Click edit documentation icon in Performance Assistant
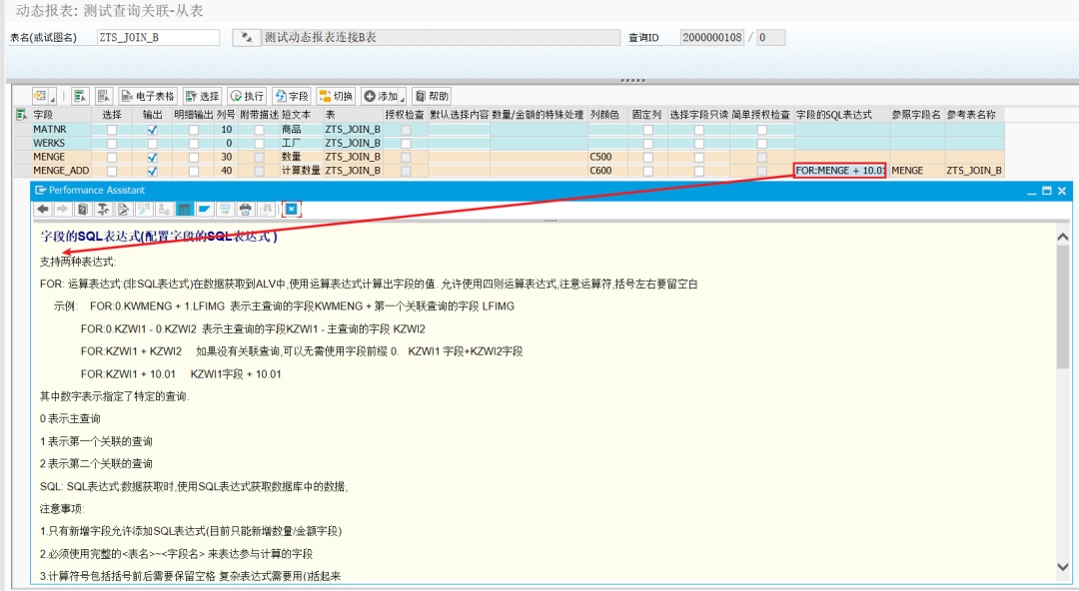 point(123,210)
